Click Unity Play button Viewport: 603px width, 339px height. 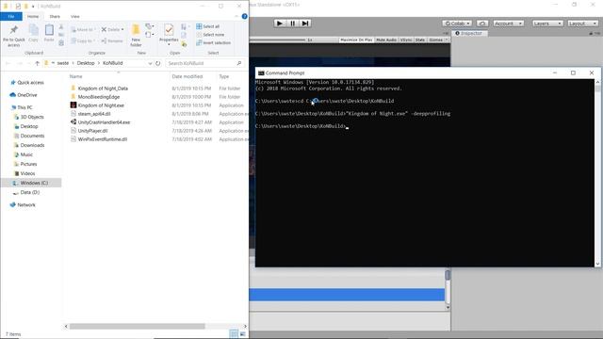click(280, 24)
